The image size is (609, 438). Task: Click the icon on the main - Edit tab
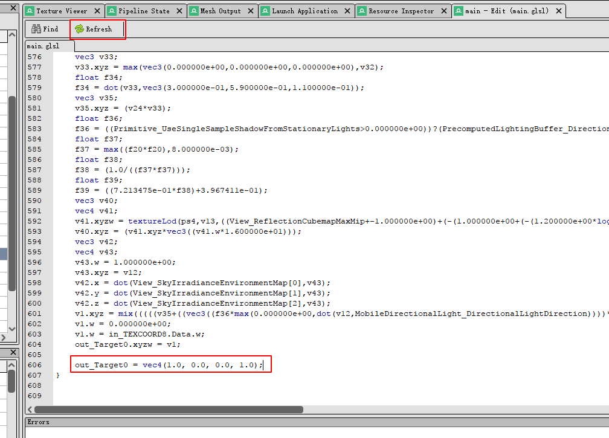458,10
